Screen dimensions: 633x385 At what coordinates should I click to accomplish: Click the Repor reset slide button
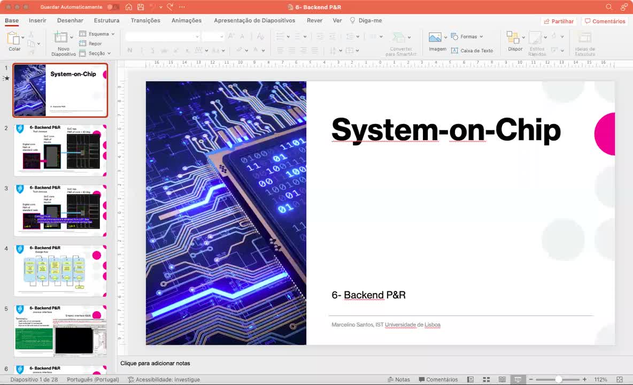(91, 44)
